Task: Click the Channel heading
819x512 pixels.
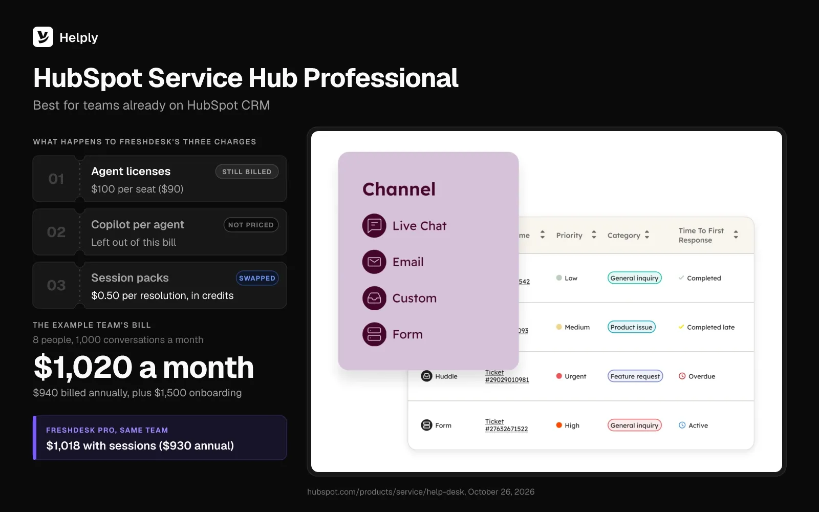Action: [x=399, y=189]
